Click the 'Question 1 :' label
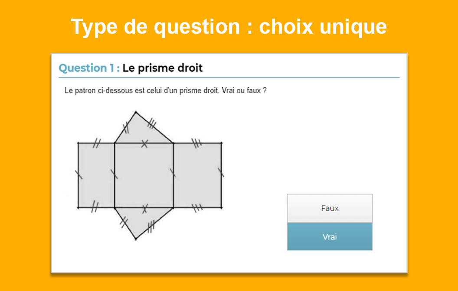Viewport: 458px width, 291px height. pyautogui.click(x=89, y=68)
